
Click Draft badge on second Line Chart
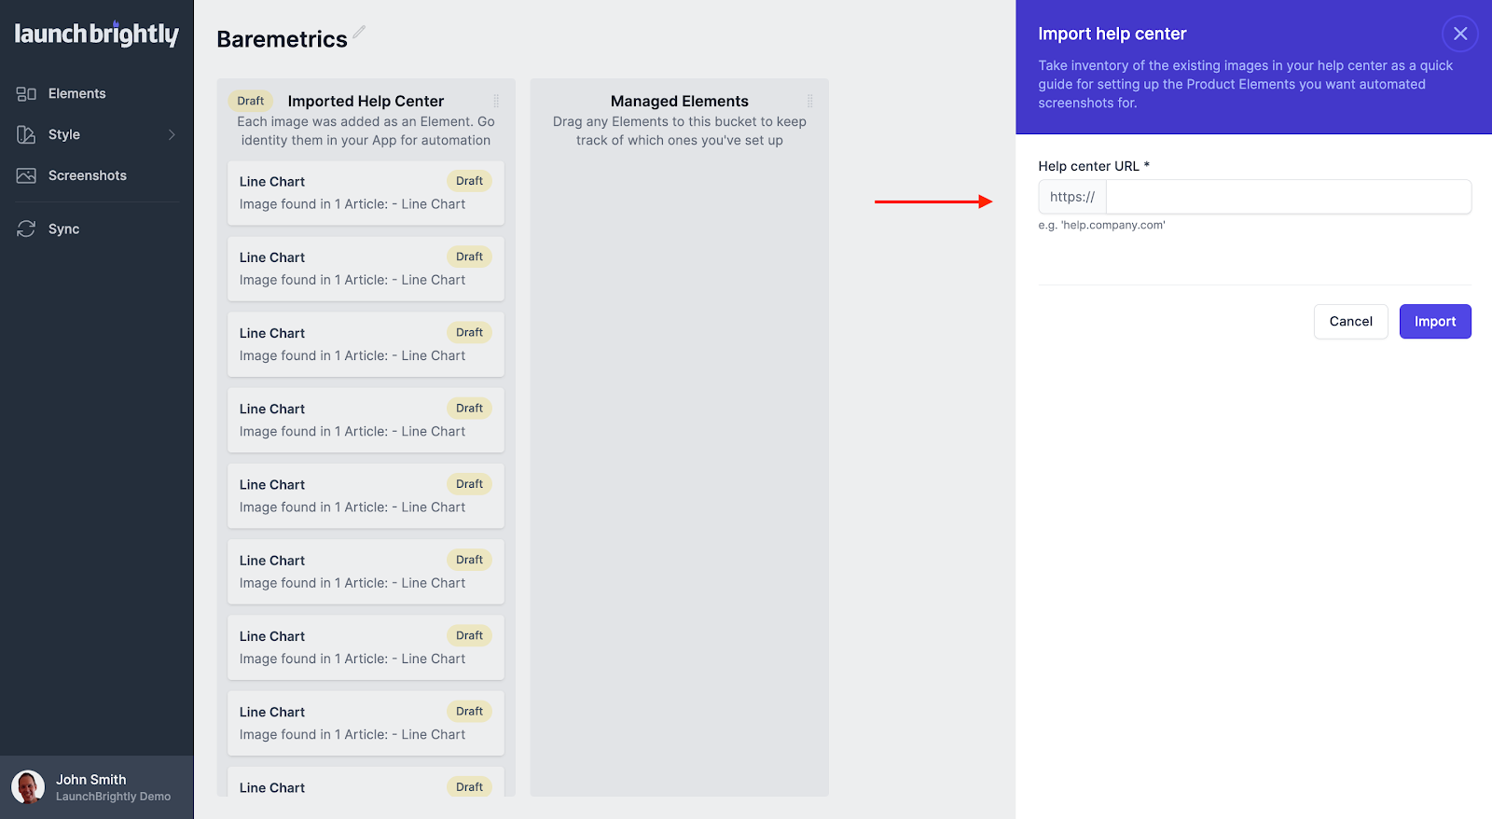469,257
